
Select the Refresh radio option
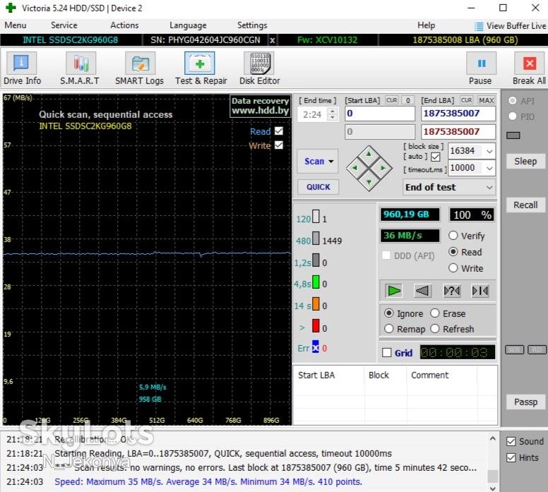tap(435, 329)
